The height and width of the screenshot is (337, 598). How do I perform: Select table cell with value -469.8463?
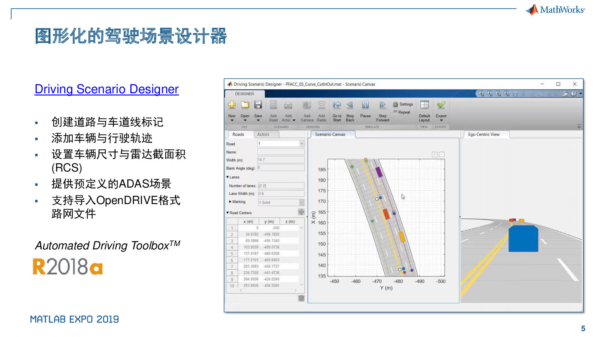point(270,260)
